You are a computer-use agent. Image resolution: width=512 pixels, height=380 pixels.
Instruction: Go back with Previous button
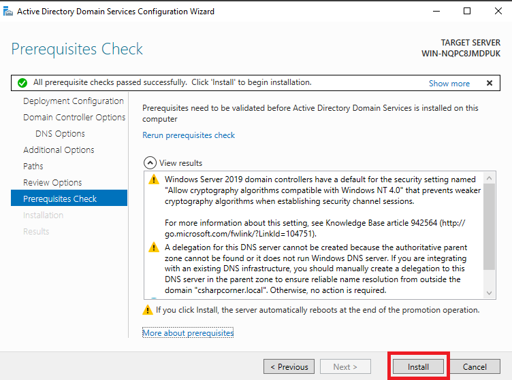[289, 367]
